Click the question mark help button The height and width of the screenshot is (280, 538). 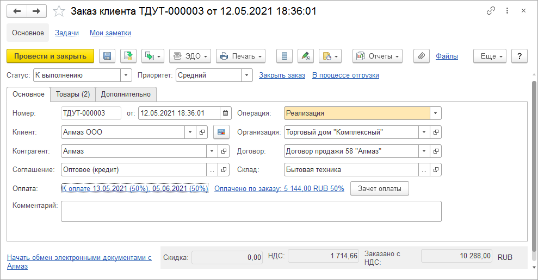(x=520, y=56)
